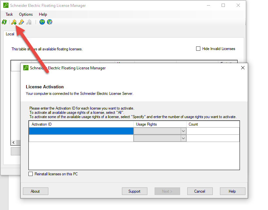Expand first row Usage Rights dropdown
268x210 pixels.
[x=183, y=131]
